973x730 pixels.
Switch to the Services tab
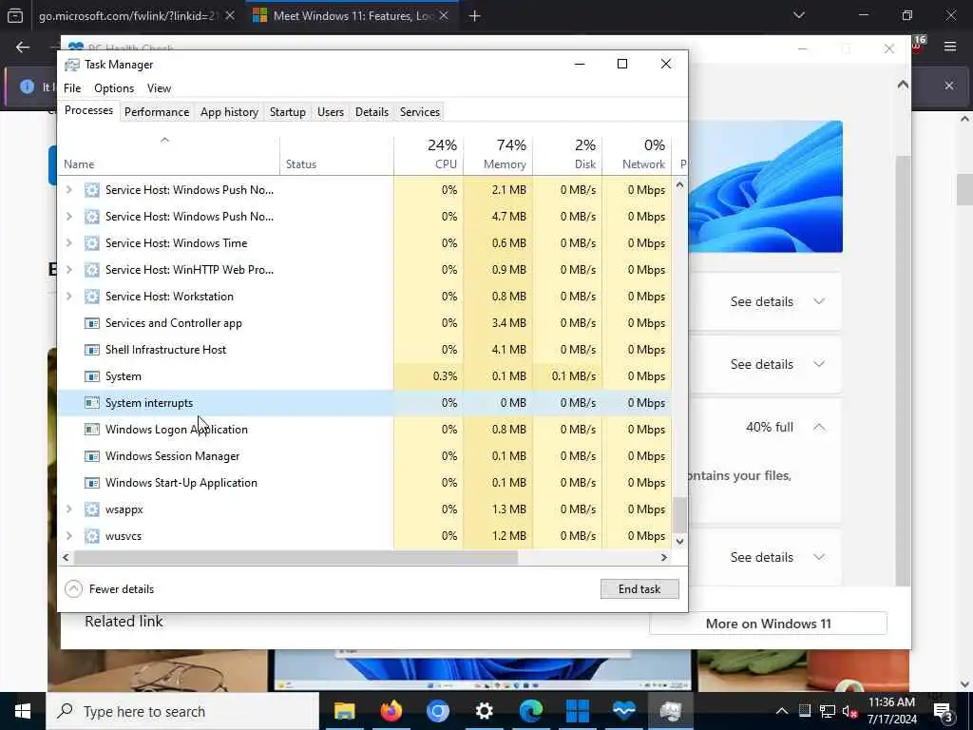pyautogui.click(x=419, y=112)
